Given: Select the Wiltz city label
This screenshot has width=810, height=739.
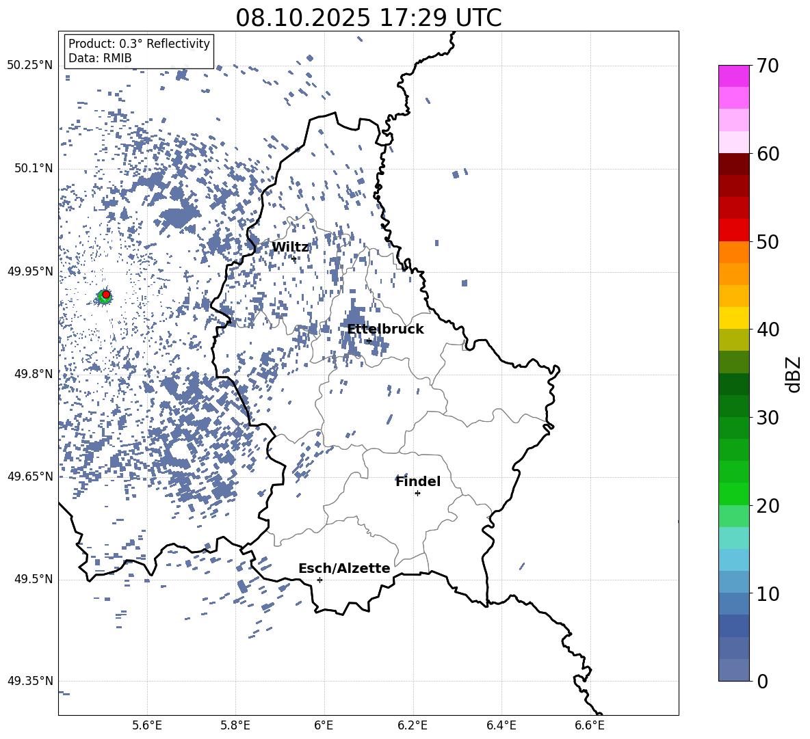Looking at the screenshot, I should (x=290, y=247).
